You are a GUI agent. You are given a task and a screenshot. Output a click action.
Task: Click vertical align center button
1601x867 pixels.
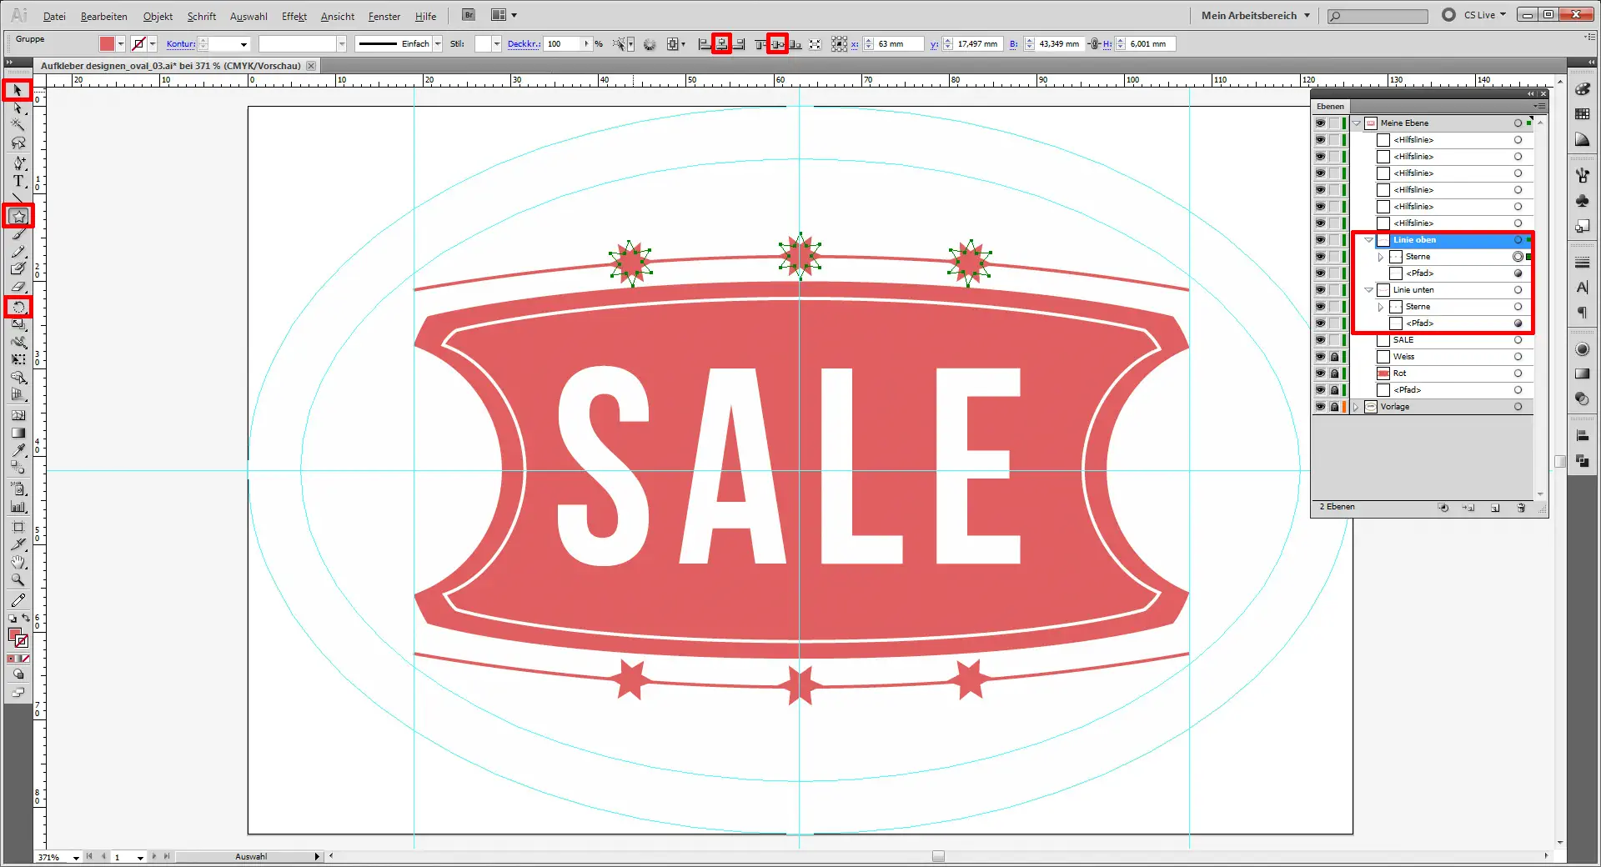[x=777, y=44]
